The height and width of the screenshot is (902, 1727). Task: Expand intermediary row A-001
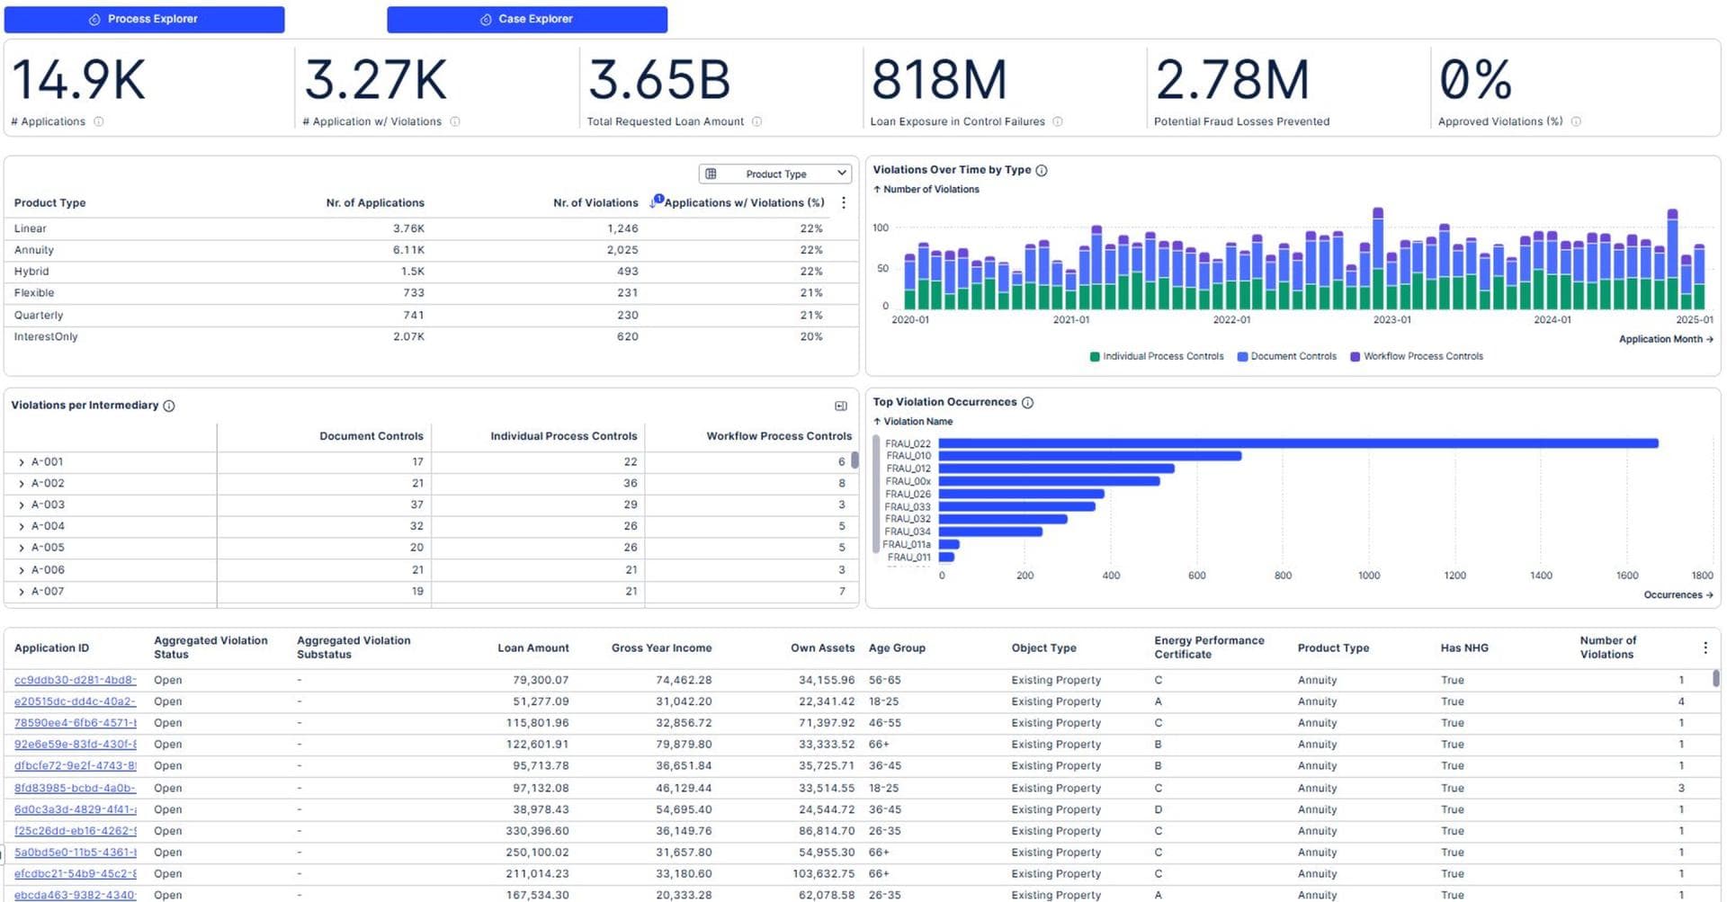tap(22, 462)
